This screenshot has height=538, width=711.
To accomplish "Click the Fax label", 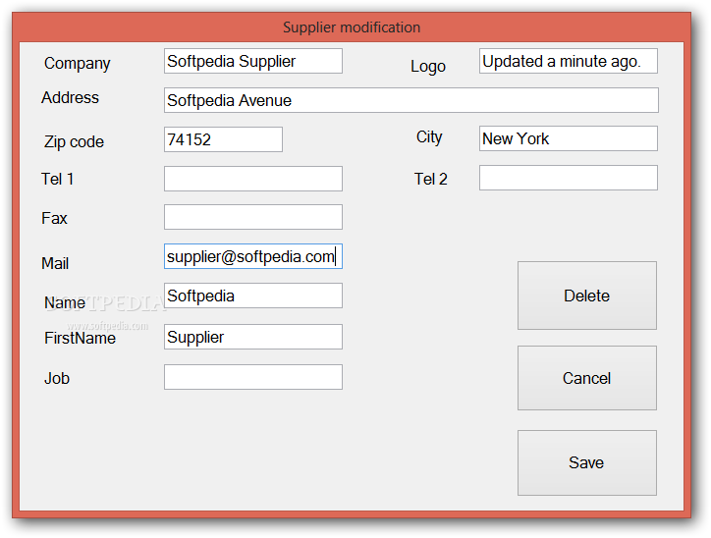I will 54,218.
